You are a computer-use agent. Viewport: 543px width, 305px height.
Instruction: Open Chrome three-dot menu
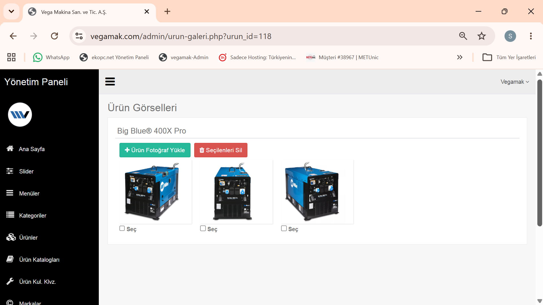[x=531, y=36]
